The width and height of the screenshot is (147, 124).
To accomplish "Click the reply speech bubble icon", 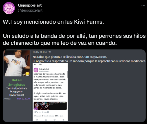I will [x=37, y=120].
